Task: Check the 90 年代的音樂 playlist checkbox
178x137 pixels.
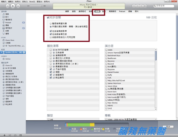Action: tap(51, 50)
